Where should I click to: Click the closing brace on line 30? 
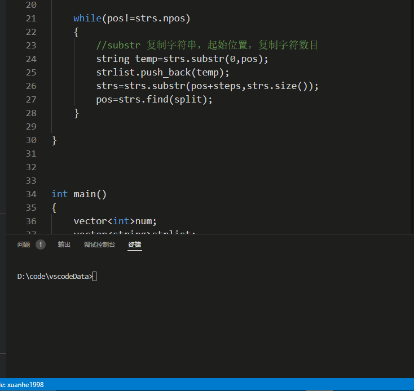point(54,140)
